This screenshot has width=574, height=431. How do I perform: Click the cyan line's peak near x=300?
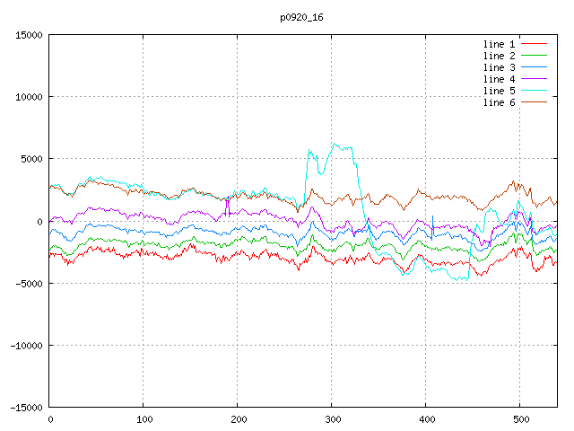334,144
